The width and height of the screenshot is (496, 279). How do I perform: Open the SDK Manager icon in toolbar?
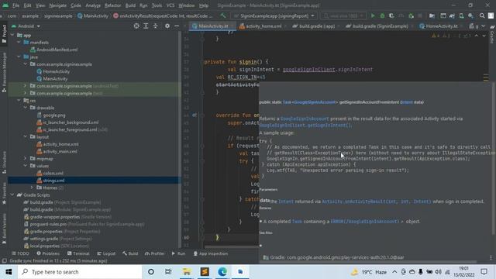470,15
